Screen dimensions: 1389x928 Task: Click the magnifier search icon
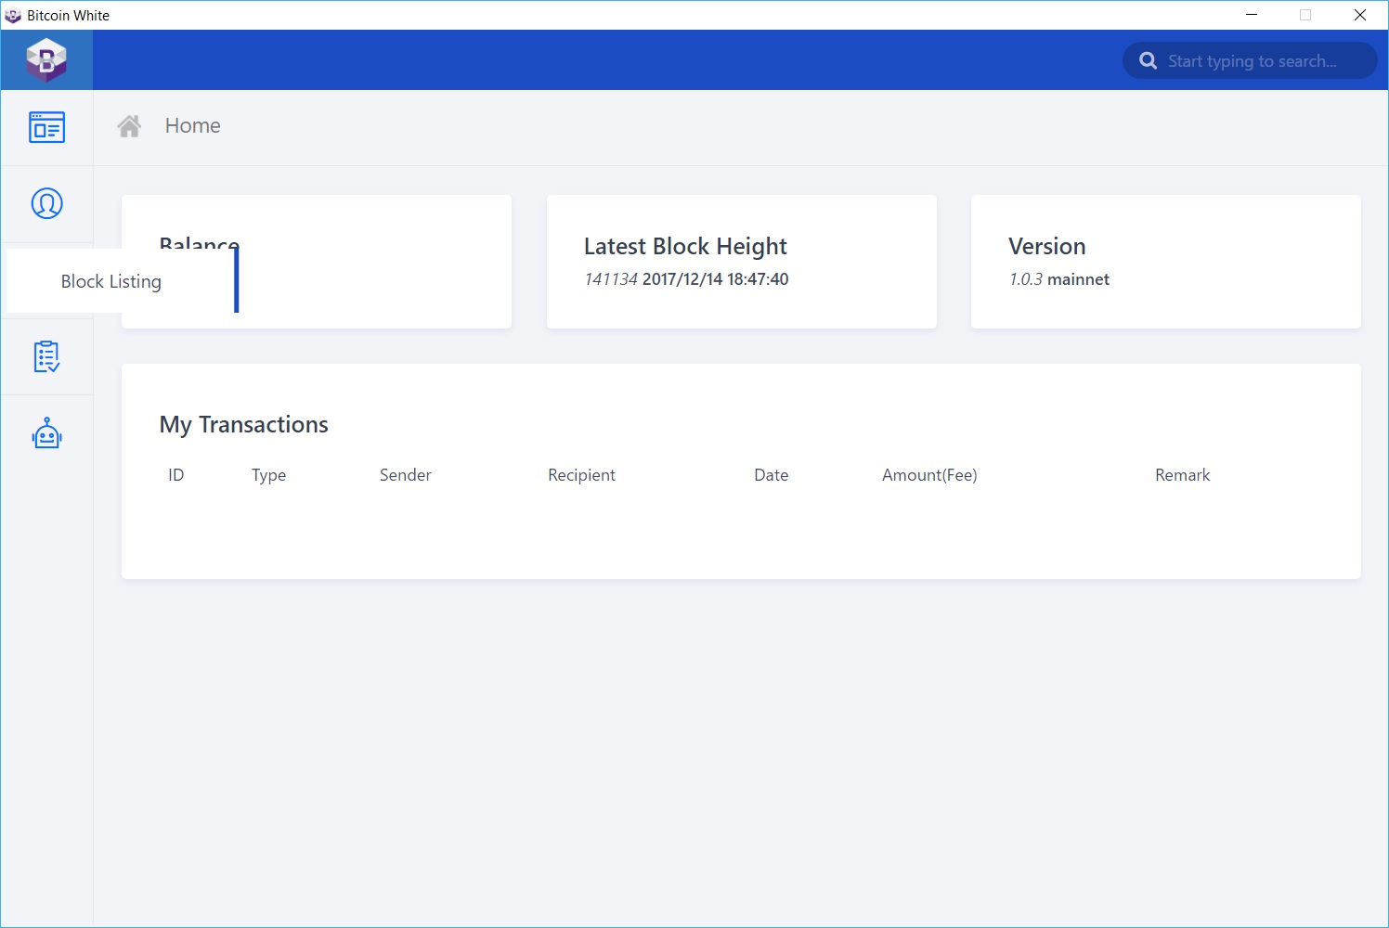point(1148,60)
